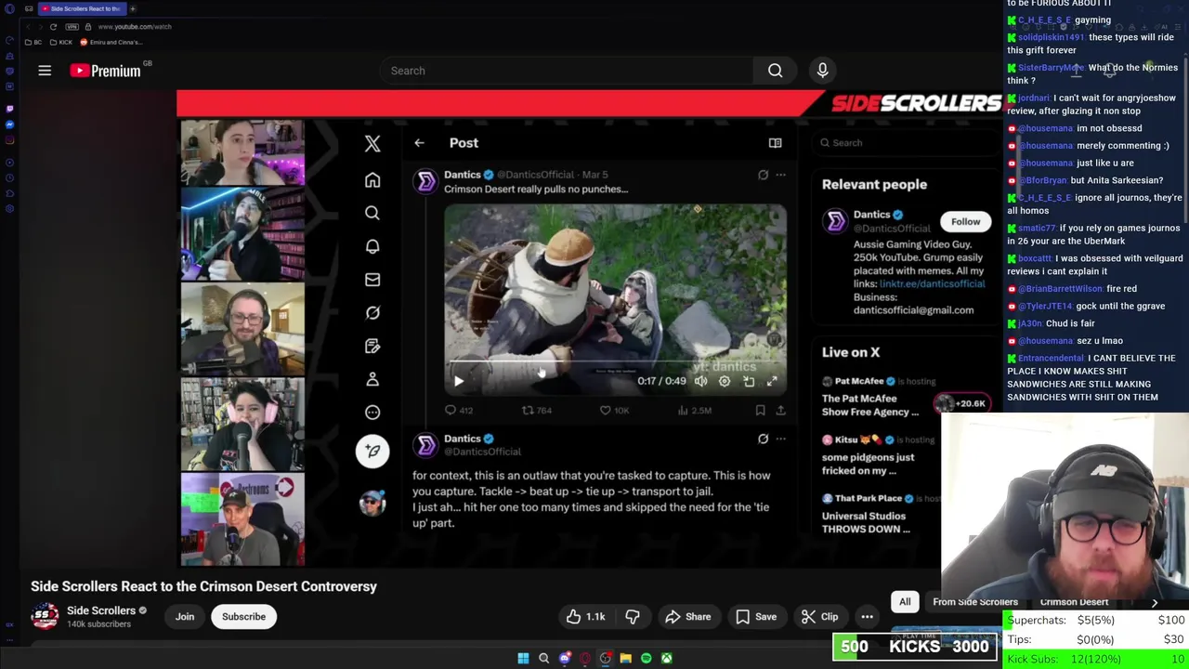Expand the KICK bookmarks folder

[61, 42]
